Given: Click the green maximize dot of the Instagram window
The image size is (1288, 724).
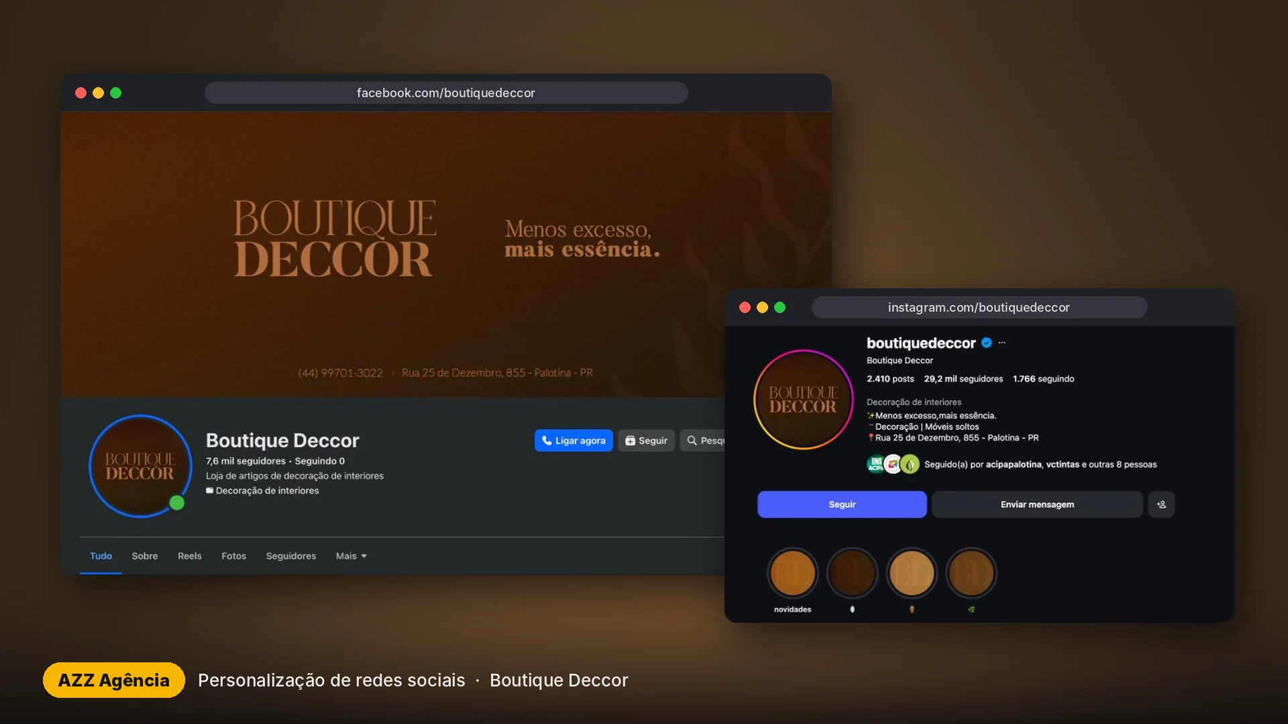Looking at the screenshot, I should (x=780, y=307).
